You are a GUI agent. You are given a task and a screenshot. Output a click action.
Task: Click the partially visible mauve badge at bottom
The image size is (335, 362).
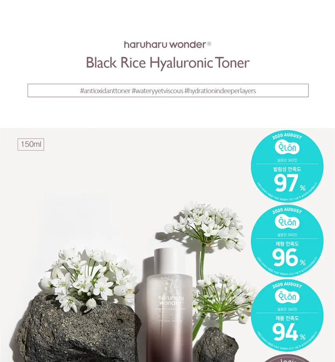click(287, 358)
